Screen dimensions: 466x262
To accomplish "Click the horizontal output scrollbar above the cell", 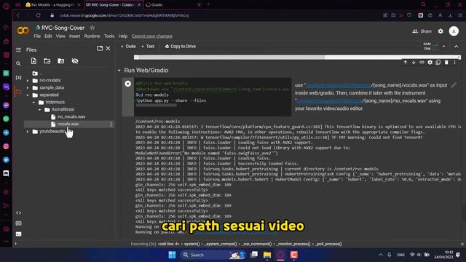I will point(297,57).
